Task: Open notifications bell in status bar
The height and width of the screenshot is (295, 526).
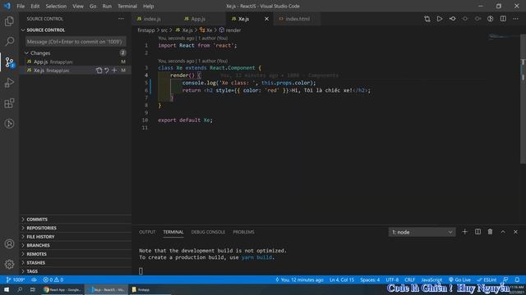Action: coord(517,279)
